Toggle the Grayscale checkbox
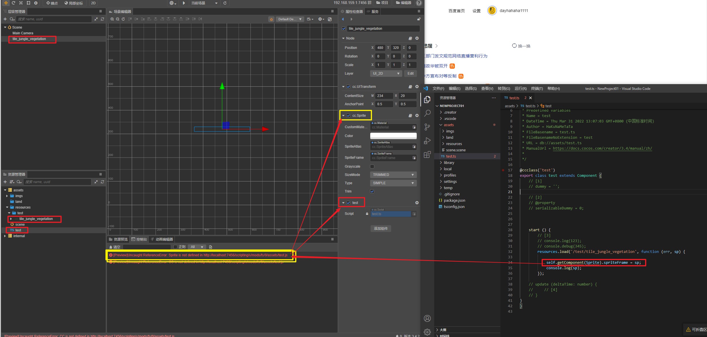The image size is (707, 337). point(372,166)
